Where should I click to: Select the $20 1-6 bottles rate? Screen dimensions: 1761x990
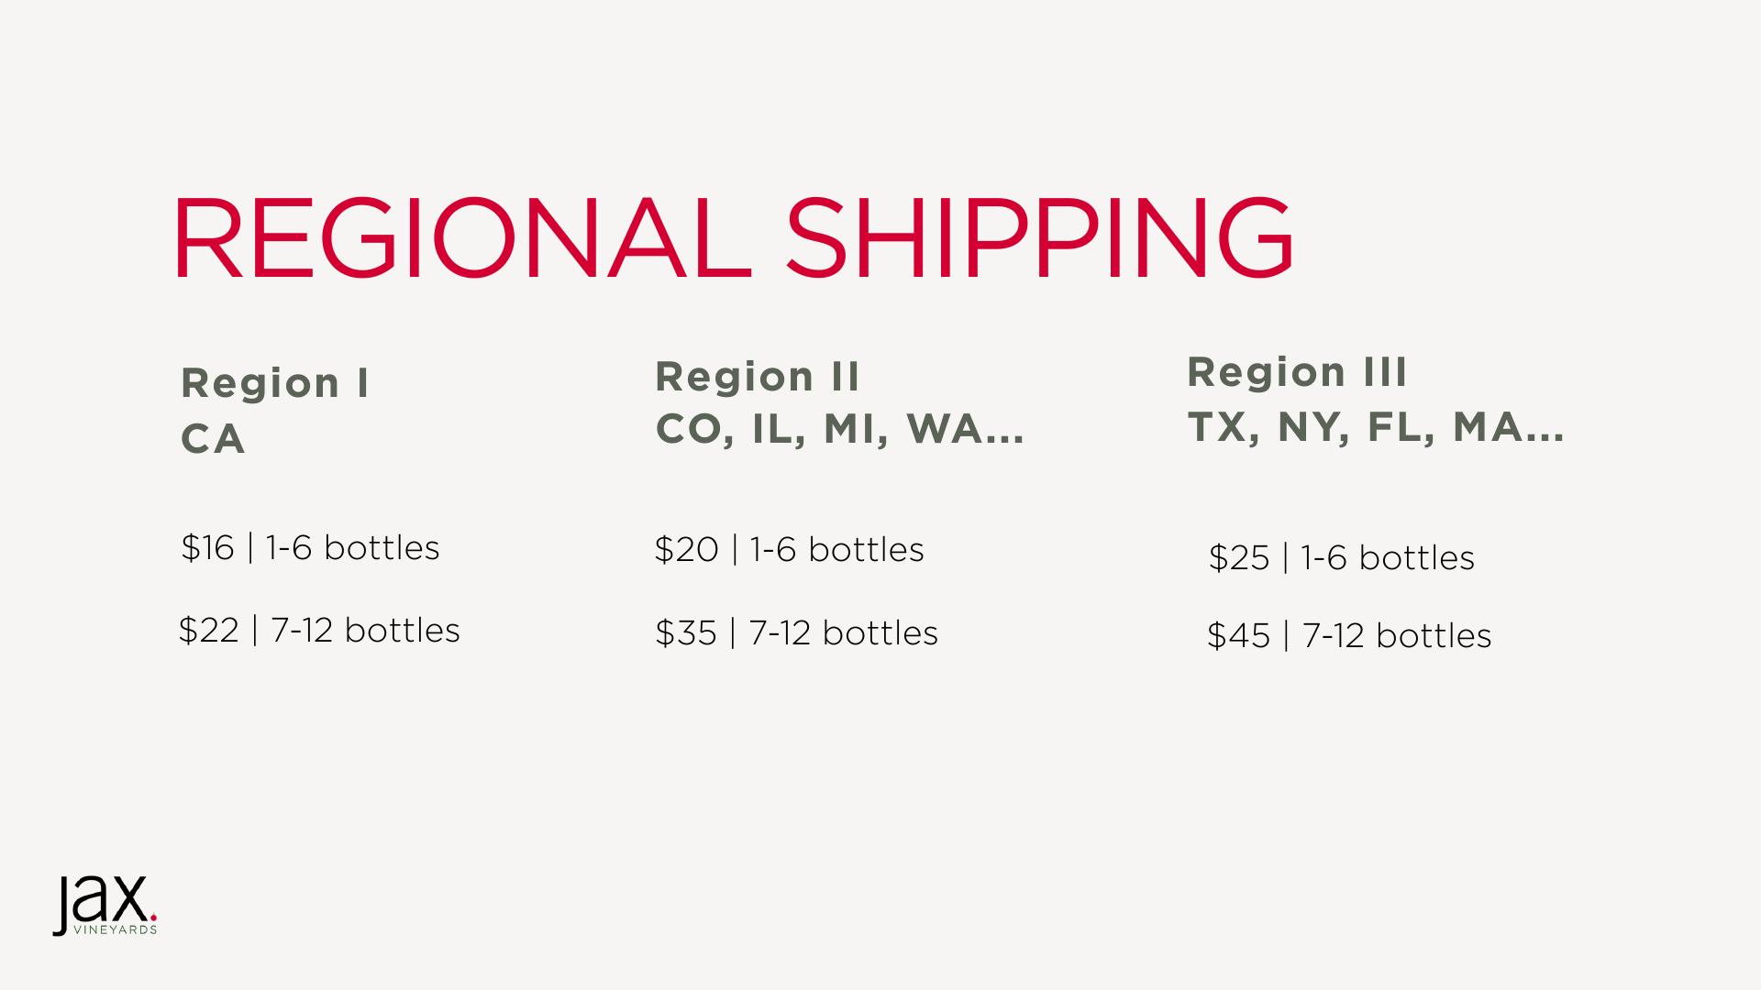coord(789,550)
